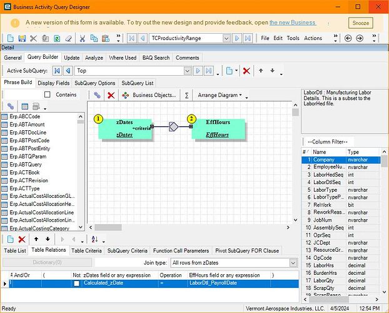Click the sigma summation icon
This screenshot has width=389, height=313.
[x=186, y=95]
